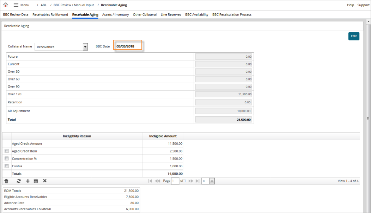Open the Collateral Name dropdown
This screenshot has height=213, width=371.
tap(85, 47)
